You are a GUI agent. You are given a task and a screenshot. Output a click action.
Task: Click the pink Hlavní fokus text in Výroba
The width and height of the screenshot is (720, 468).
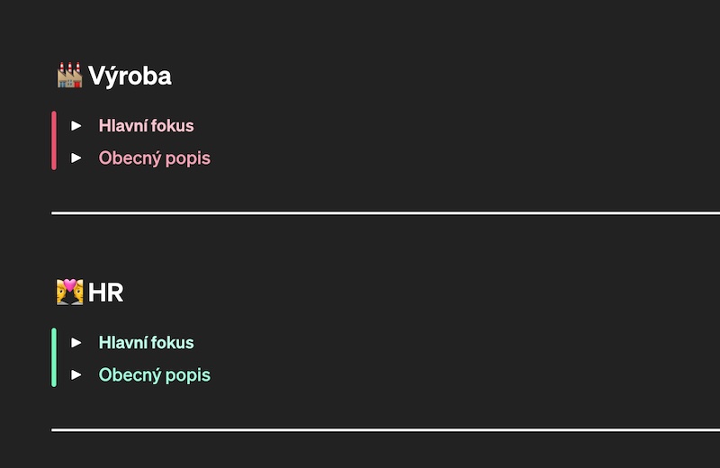click(x=146, y=125)
